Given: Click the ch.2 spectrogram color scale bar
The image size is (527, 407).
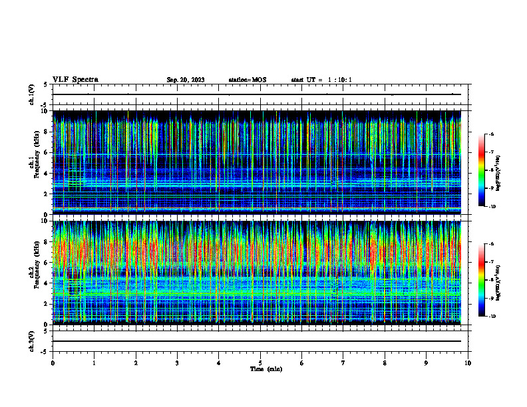Looking at the screenshot, I should coord(481,280).
